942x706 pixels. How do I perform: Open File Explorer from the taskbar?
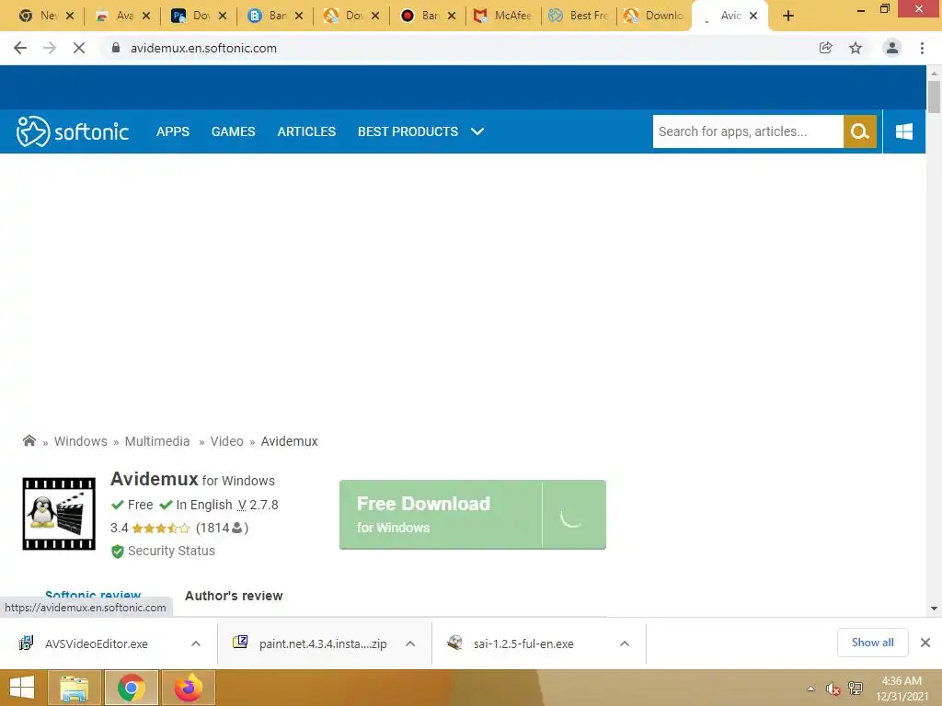click(74, 688)
